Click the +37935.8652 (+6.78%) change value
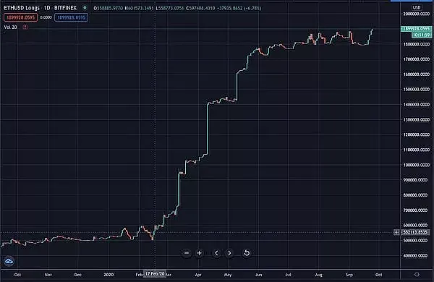 (x=239, y=8)
